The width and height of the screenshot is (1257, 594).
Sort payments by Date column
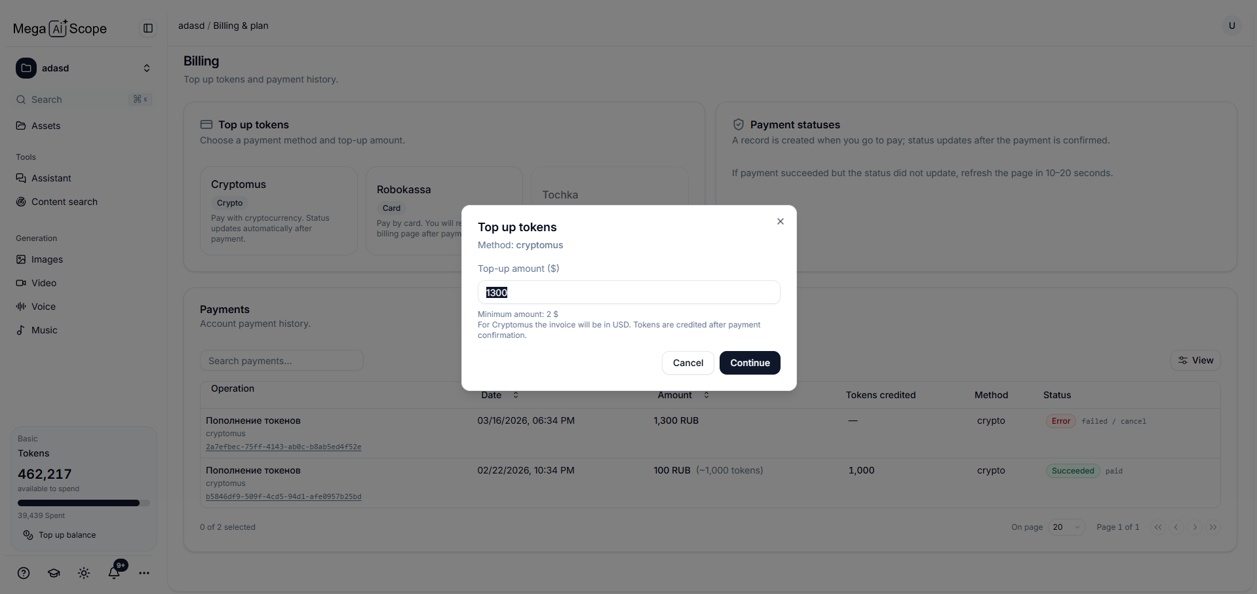pos(500,395)
